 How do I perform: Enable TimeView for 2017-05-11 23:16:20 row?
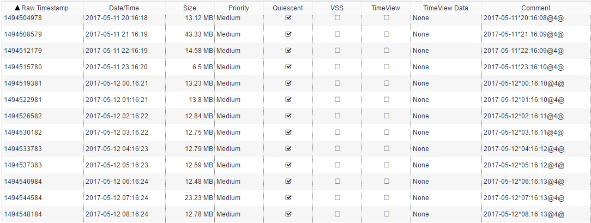[387, 67]
